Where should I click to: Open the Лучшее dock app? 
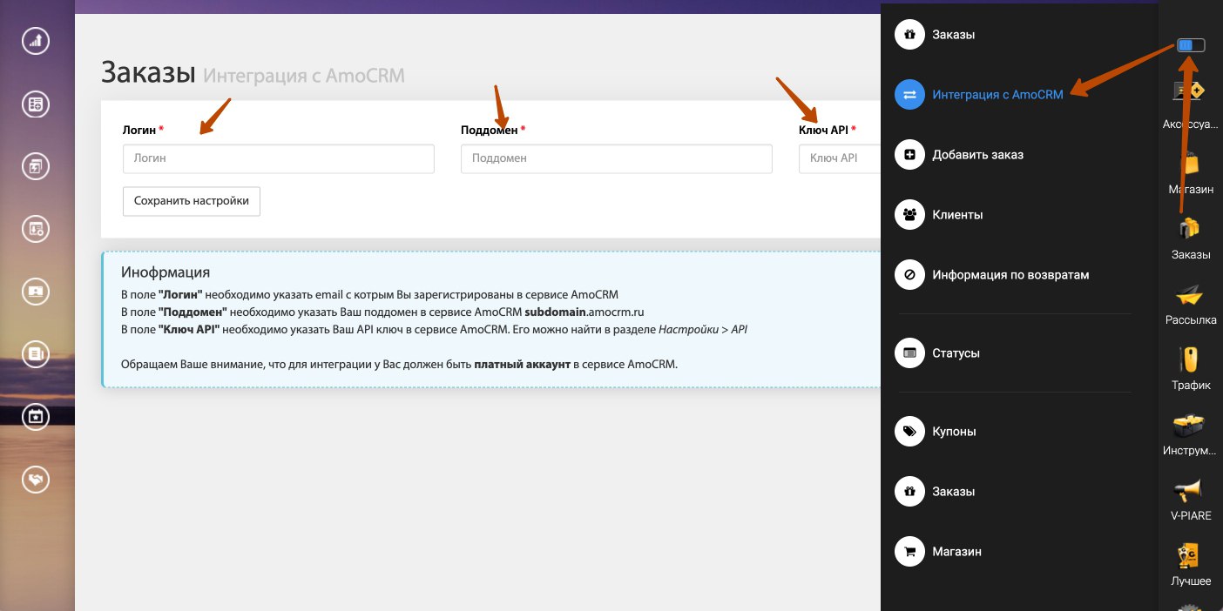1190,564
